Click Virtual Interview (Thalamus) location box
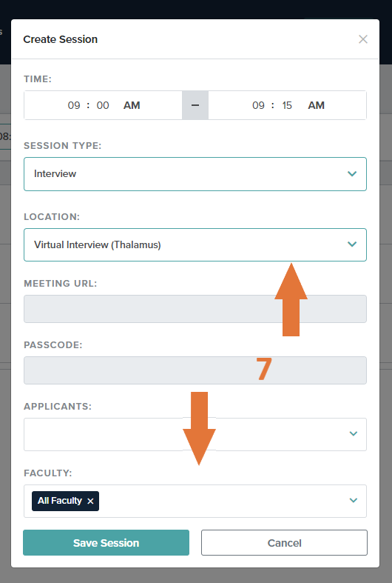This screenshot has height=583, width=392. click(x=195, y=244)
